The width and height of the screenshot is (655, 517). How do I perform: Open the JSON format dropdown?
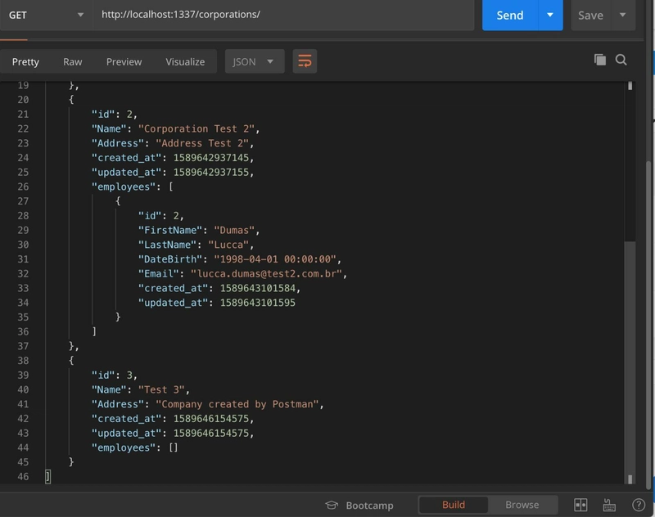pyautogui.click(x=255, y=61)
